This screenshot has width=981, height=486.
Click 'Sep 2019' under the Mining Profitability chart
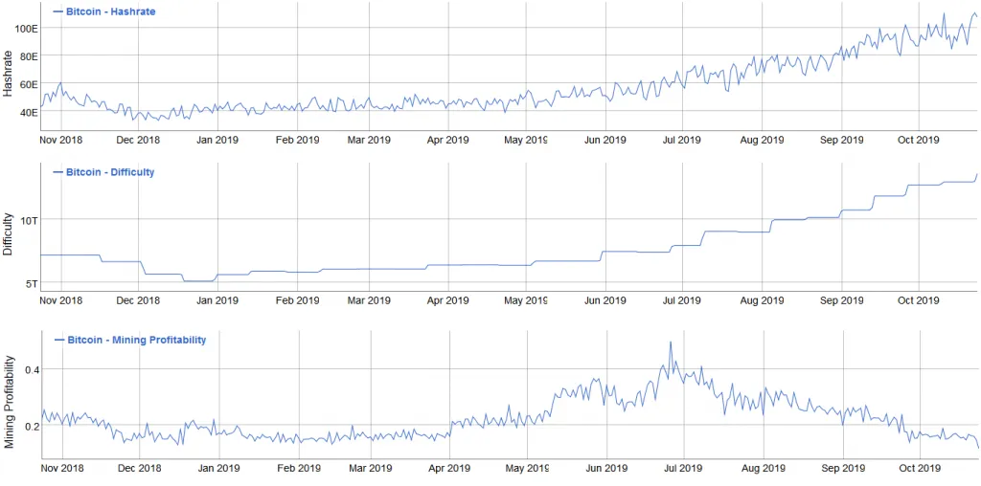(x=843, y=468)
